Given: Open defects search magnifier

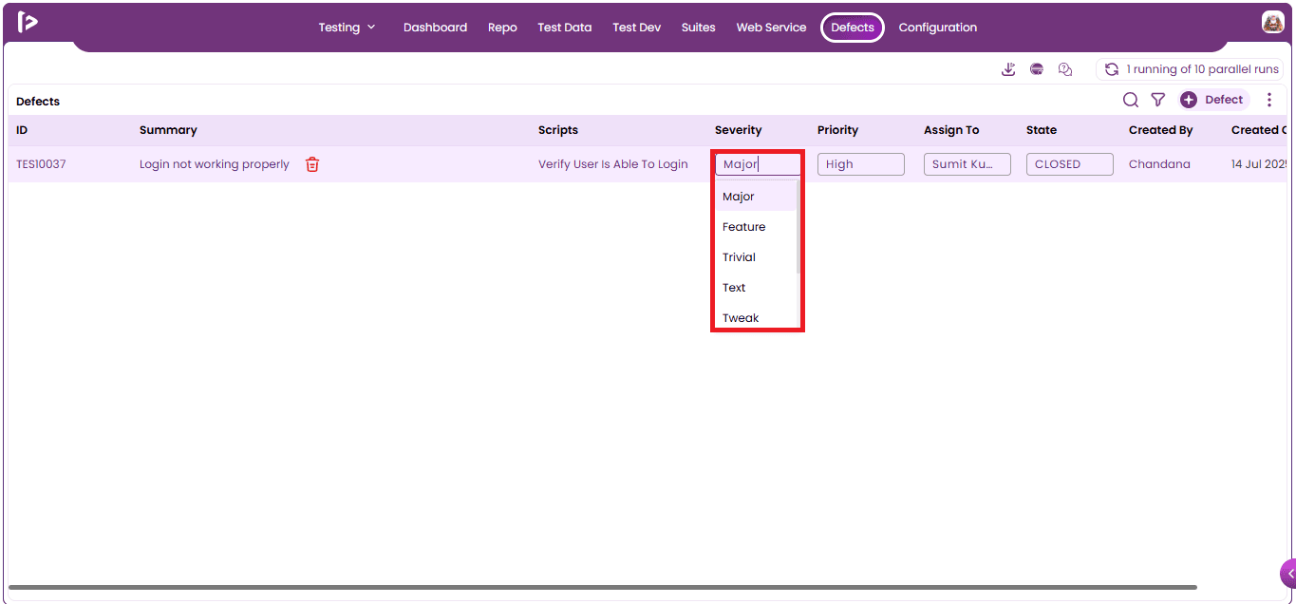Looking at the screenshot, I should (1131, 100).
